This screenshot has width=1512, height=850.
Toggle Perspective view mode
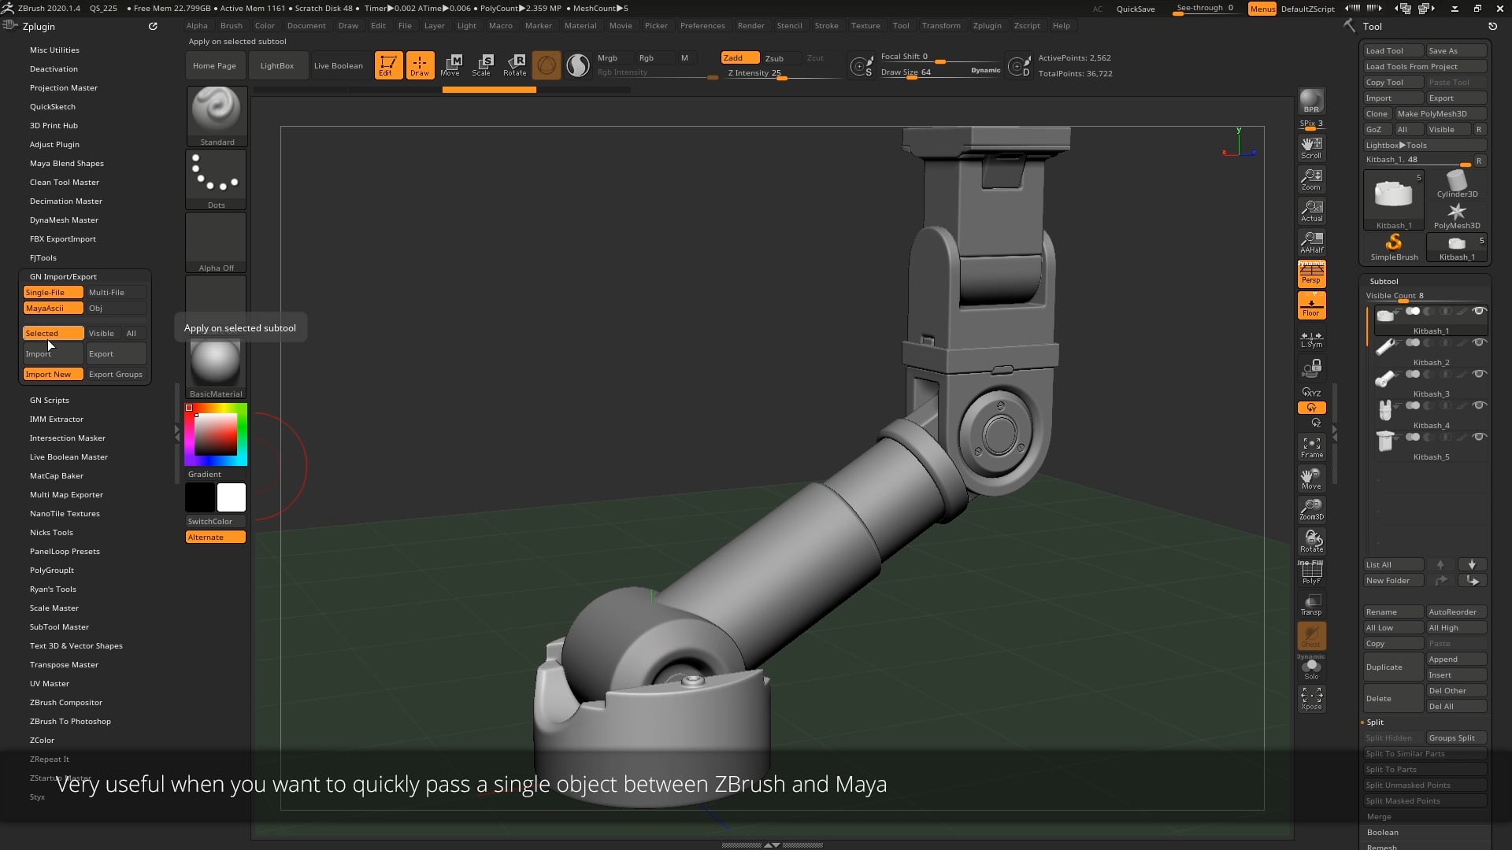tap(1311, 273)
